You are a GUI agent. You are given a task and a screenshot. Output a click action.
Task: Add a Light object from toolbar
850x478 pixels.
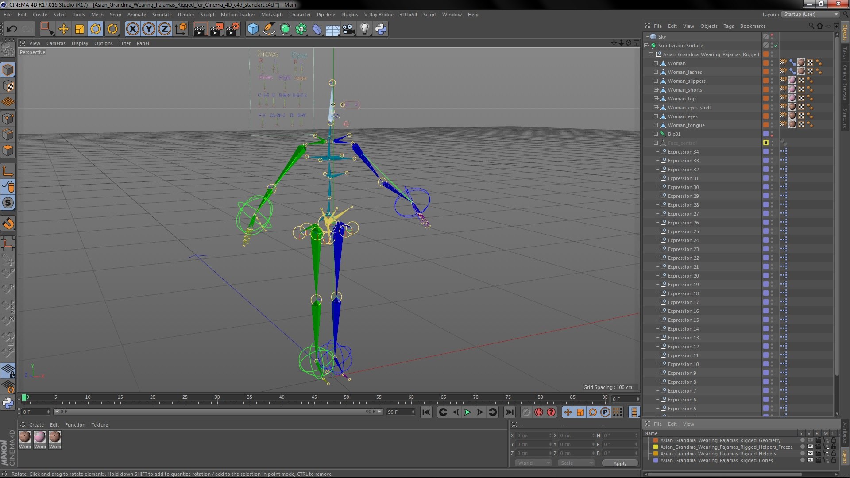[x=364, y=29]
